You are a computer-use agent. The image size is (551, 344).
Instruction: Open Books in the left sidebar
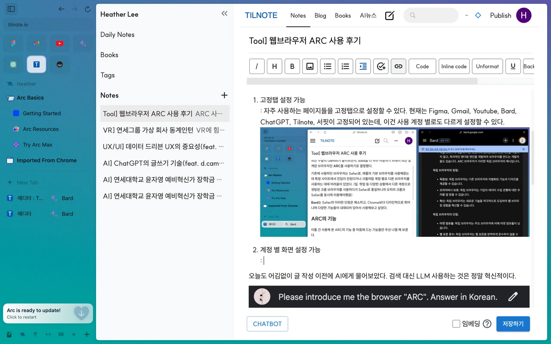pyautogui.click(x=109, y=55)
